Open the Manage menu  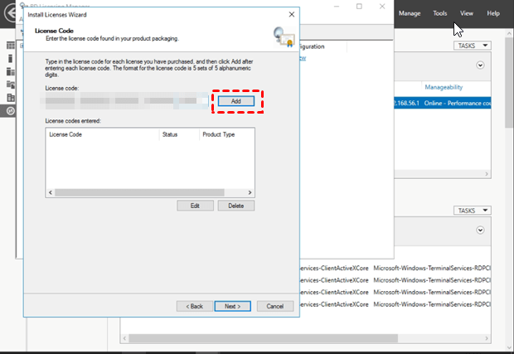(x=410, y=13)
